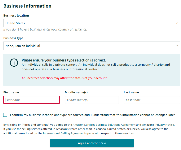
Task: Open Amazon Services Business Solutions Agreement link
Action: (104, 125)
